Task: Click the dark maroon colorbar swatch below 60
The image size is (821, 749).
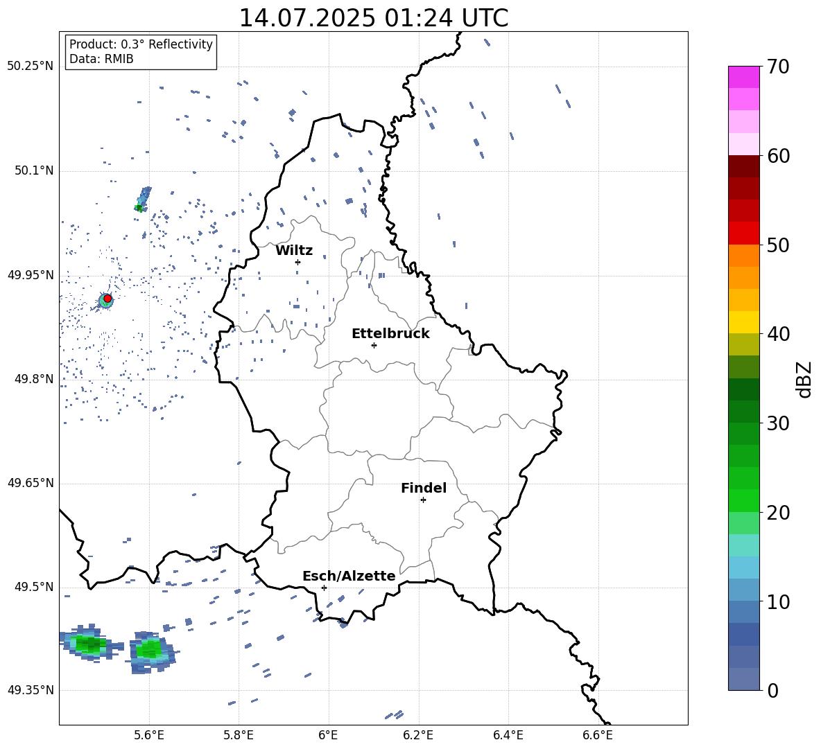Action: 743,166
